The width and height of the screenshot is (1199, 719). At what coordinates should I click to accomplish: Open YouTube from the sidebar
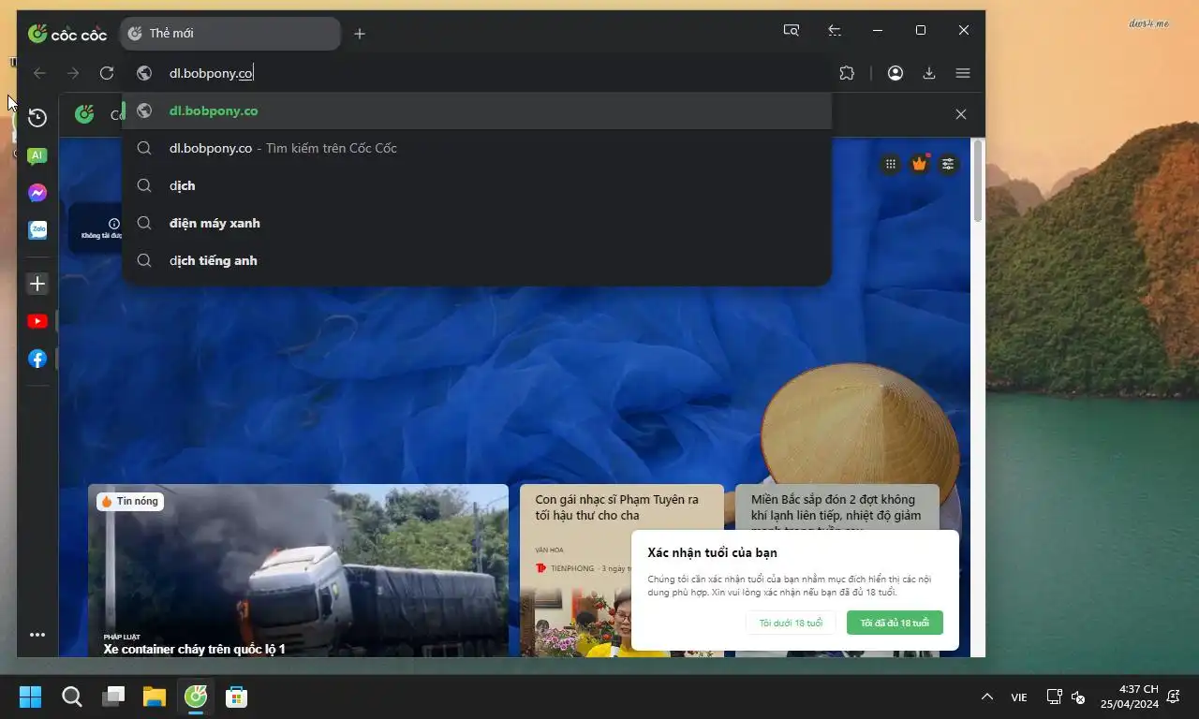click(x=37, y=321)
